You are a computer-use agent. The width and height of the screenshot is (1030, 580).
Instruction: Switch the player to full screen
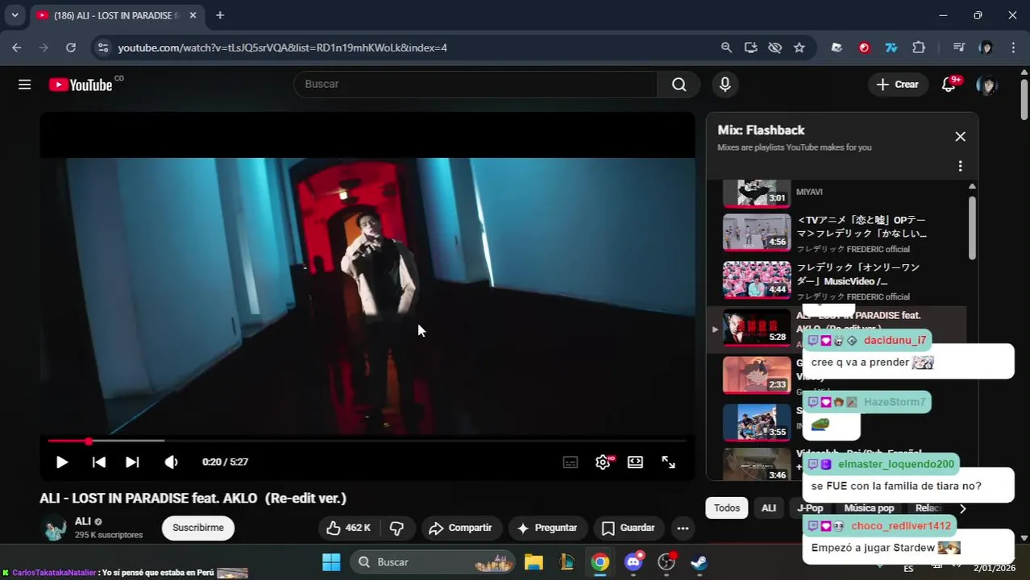(x=668, y=462)
